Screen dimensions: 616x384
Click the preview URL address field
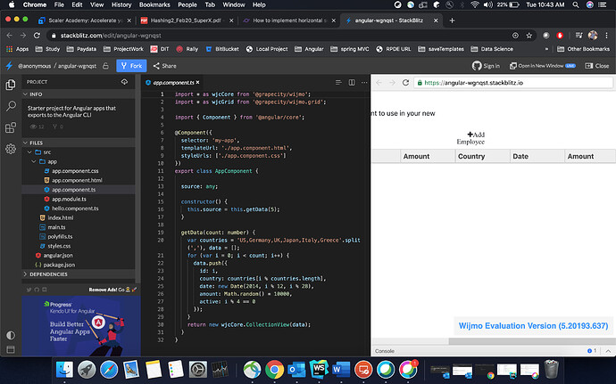513,83
